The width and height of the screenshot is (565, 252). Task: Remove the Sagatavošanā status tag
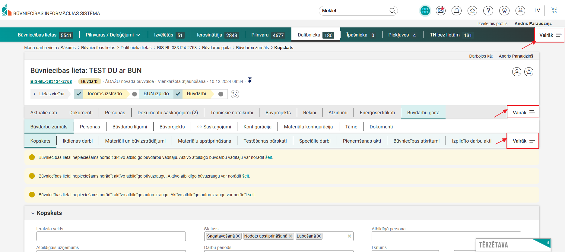(238, 236)
